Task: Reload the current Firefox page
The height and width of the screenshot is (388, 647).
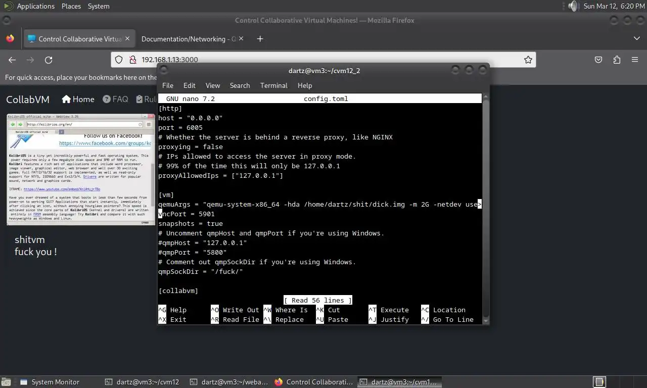Action: 49,60
